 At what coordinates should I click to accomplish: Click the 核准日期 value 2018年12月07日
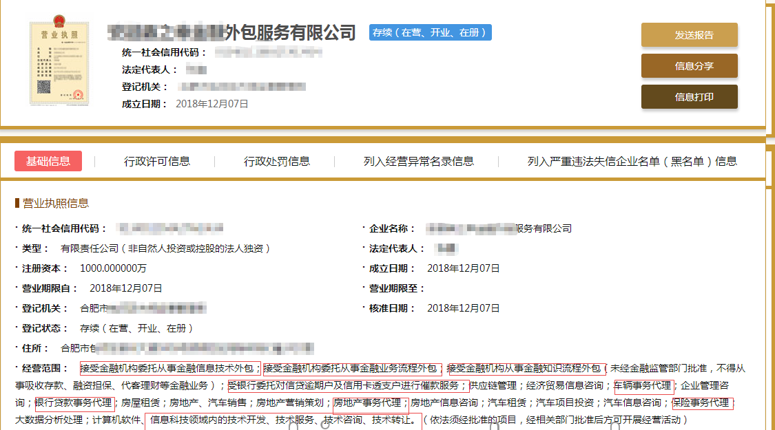coord(463,308)
